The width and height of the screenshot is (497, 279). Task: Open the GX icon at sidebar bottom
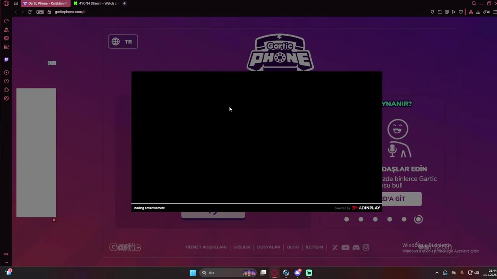pos(6,254)
